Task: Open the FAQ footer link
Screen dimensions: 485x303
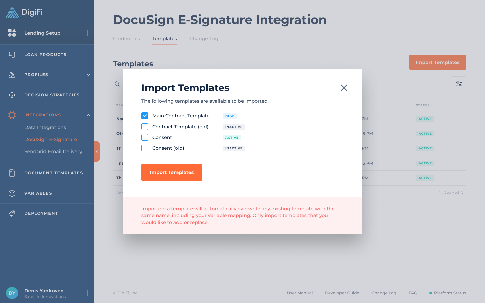Action: 413,293
